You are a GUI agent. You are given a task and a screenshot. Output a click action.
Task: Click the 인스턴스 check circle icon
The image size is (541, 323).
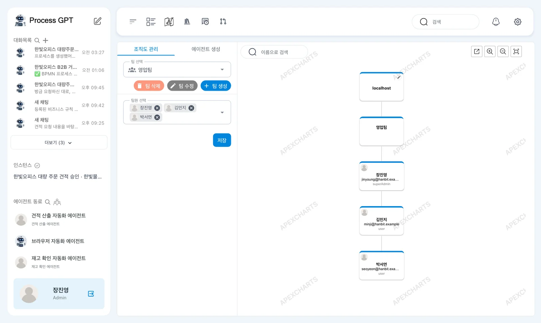[x=37, y=165]
